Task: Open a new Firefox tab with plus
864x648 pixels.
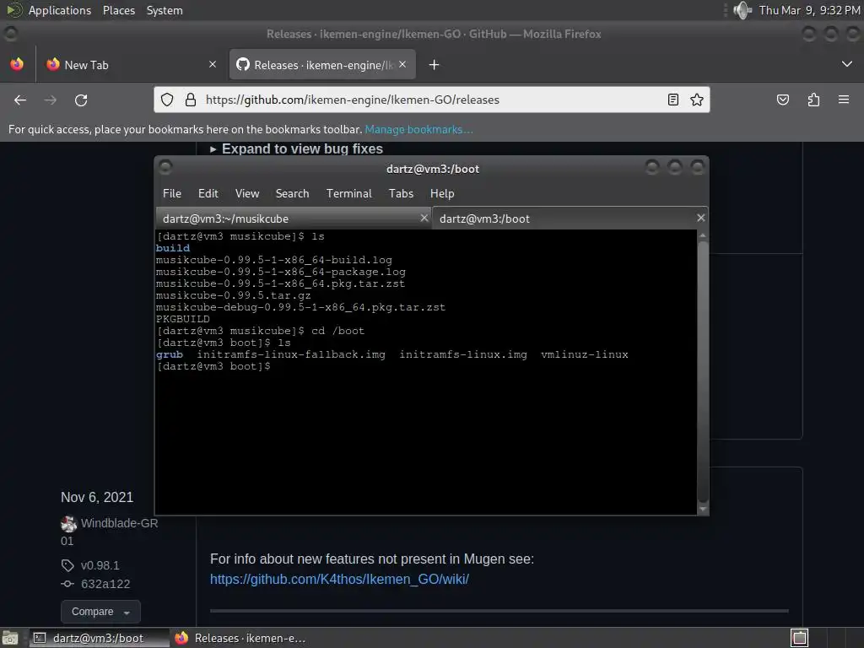Action: (435, 65)
